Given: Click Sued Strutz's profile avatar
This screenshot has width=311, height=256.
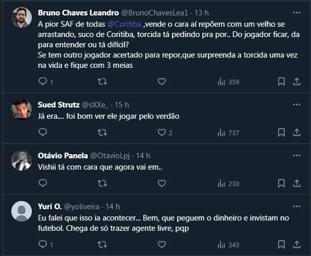Looking at the screenshot, I should pos(22,109).
